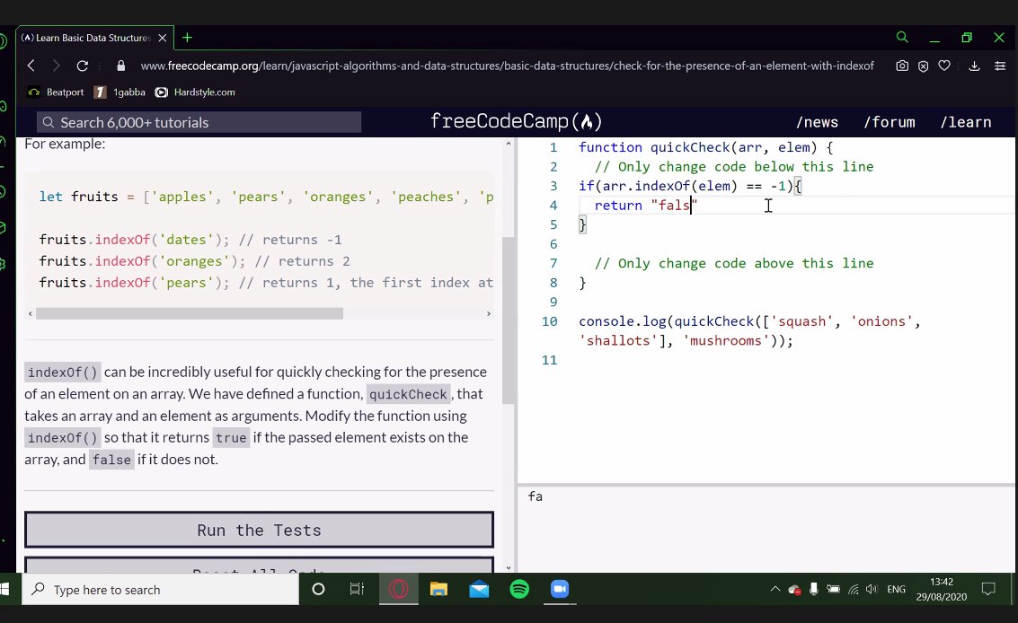Open Spotify from the taskbar
Viewport: 1018px width, 623px height.
pyautogui.click(x=519, y=589)
